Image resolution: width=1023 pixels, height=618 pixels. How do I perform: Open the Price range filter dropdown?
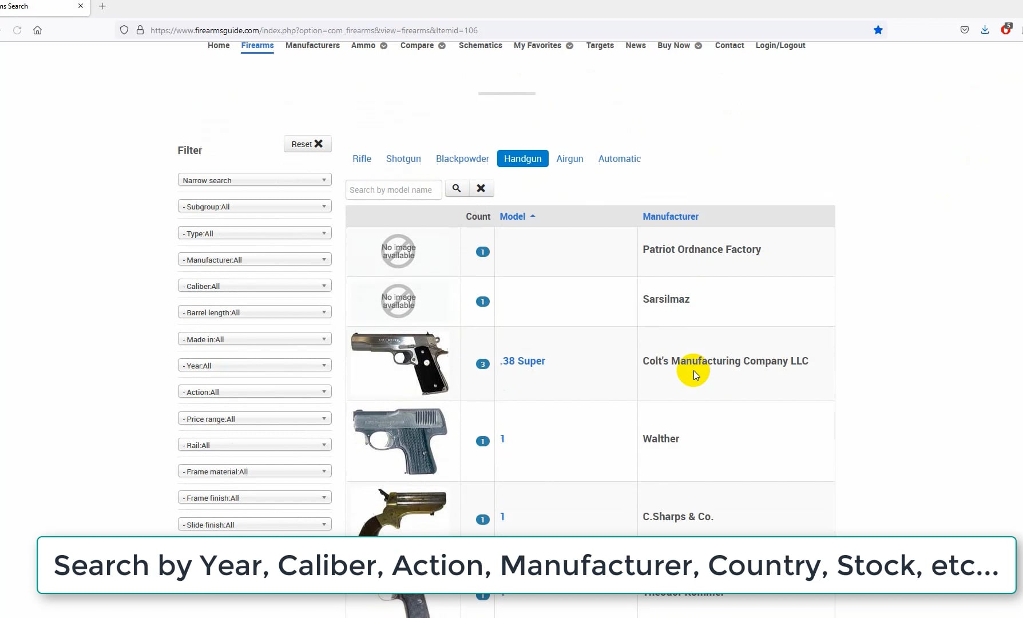[255, 419]
